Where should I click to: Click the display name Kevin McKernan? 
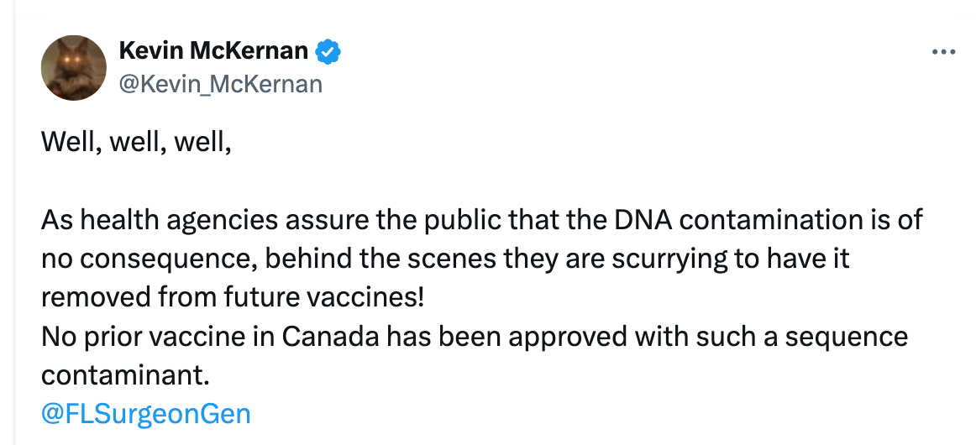click(x=213, y=51)
